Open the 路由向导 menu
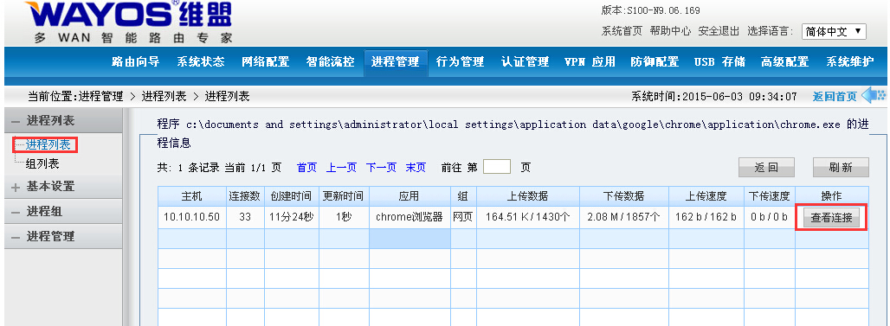 pos(136,61)
